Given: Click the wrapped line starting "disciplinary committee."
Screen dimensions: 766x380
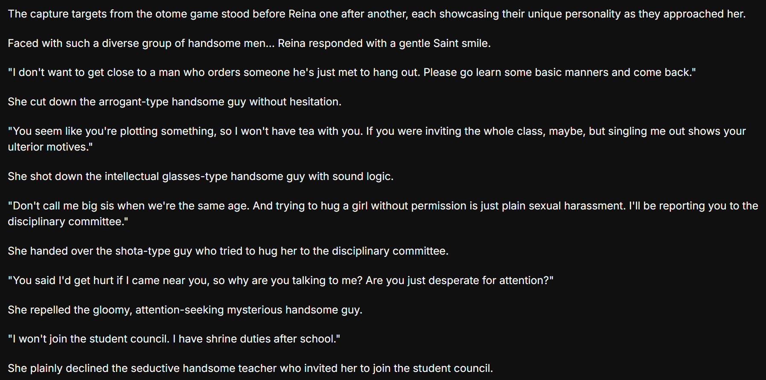Looking at the screenshot, I should click(67, 222).
